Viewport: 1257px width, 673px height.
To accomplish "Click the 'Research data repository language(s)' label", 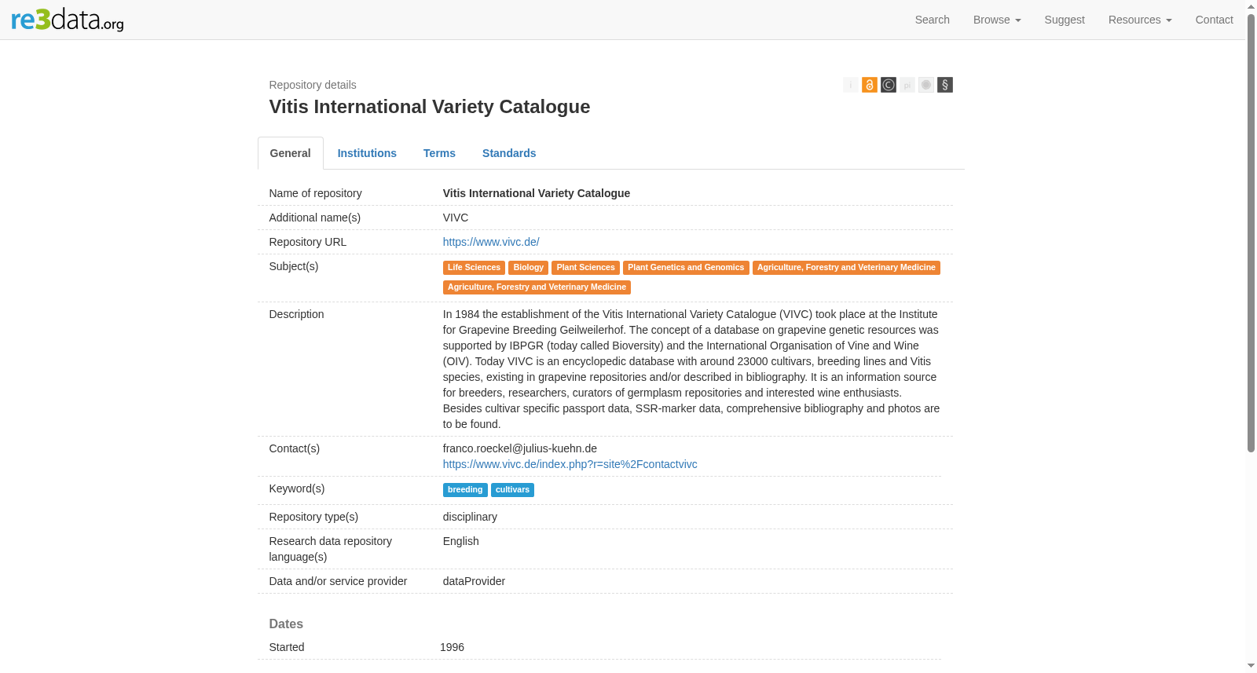I will [331, 549].
